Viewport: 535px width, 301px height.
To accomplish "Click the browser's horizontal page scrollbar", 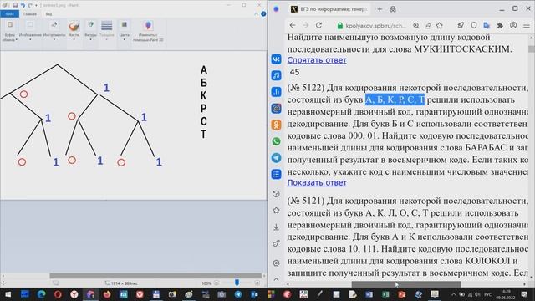I will 406,284.
